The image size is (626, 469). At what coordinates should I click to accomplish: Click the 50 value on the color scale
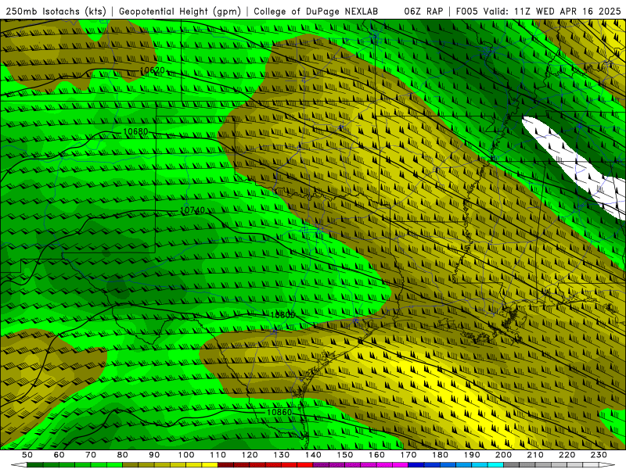27,455
